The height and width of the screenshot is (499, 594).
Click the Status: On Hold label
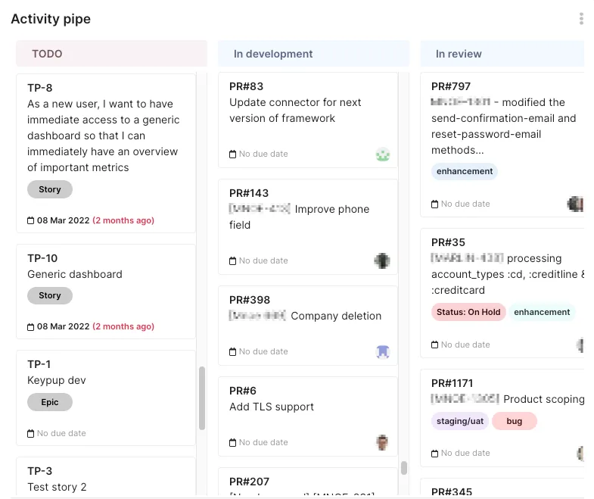[468, 312]
